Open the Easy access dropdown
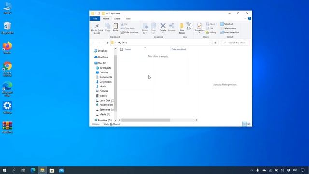The width and height of the screenshot is (309, 174). (189, 29)
